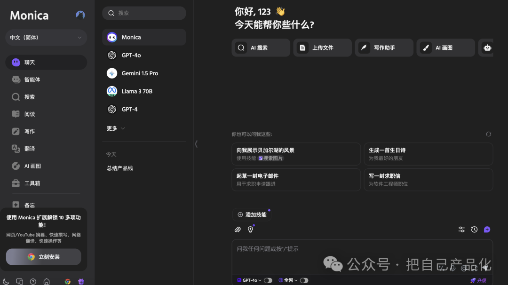This screenshot has width=508, height=285.
Task: Expand the 更多 models list
Action: coord(116,128)
